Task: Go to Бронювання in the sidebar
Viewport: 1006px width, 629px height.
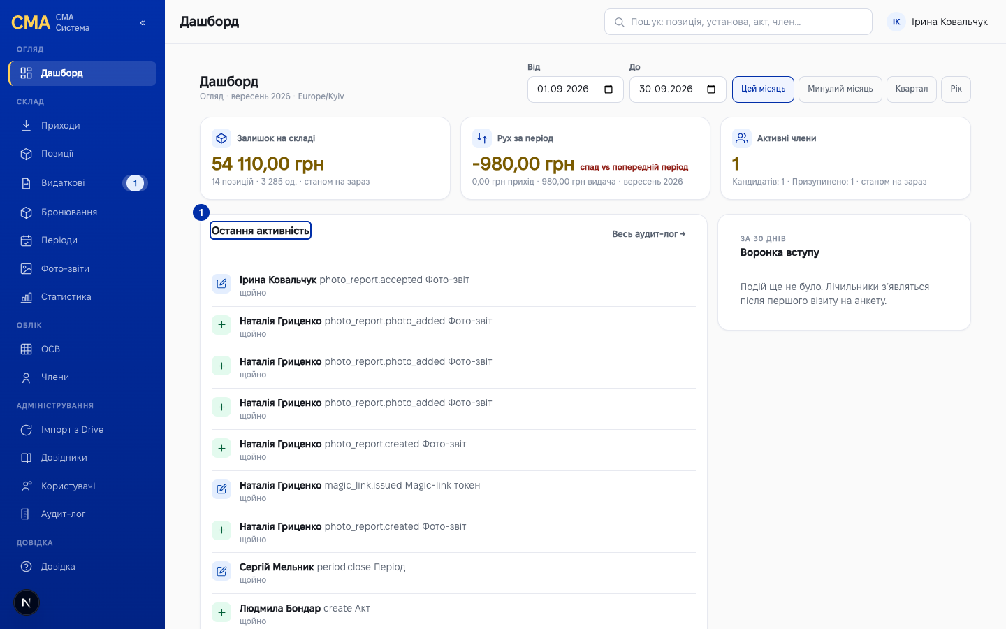Action: [x=82, y=212]
